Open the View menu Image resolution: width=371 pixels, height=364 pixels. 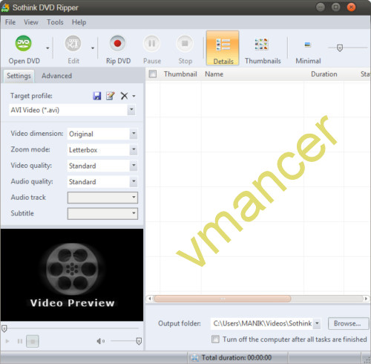point(31,22)
